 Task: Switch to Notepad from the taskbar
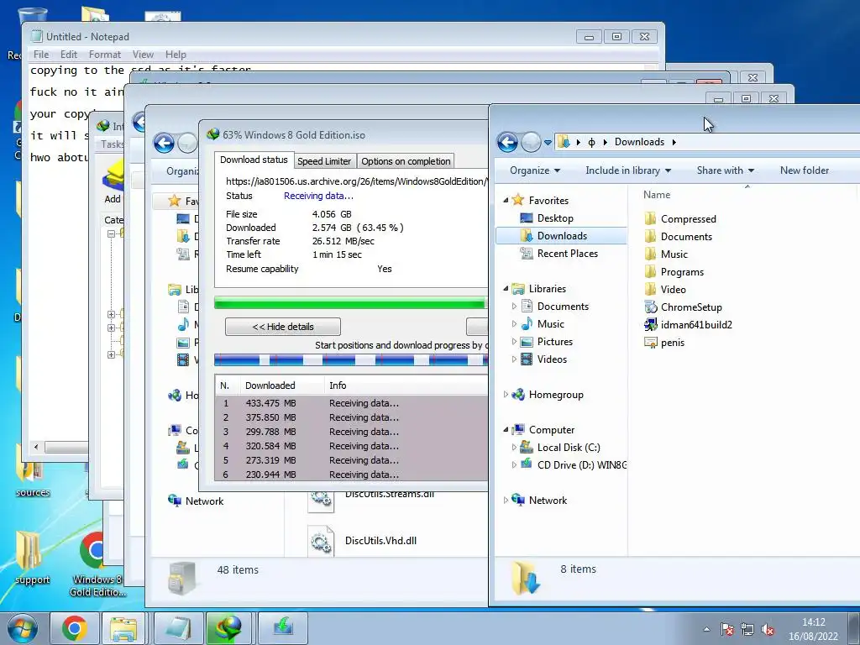pyautogui.click(x=179, y=628)
